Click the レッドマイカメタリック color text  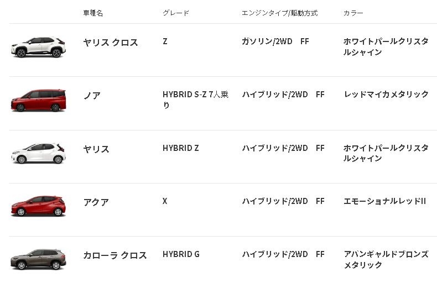click(386, 95)
